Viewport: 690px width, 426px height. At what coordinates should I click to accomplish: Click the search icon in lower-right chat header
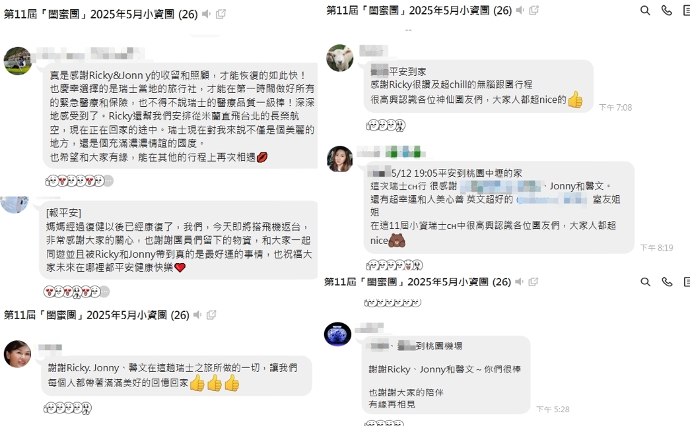click(x=645, y=282)
